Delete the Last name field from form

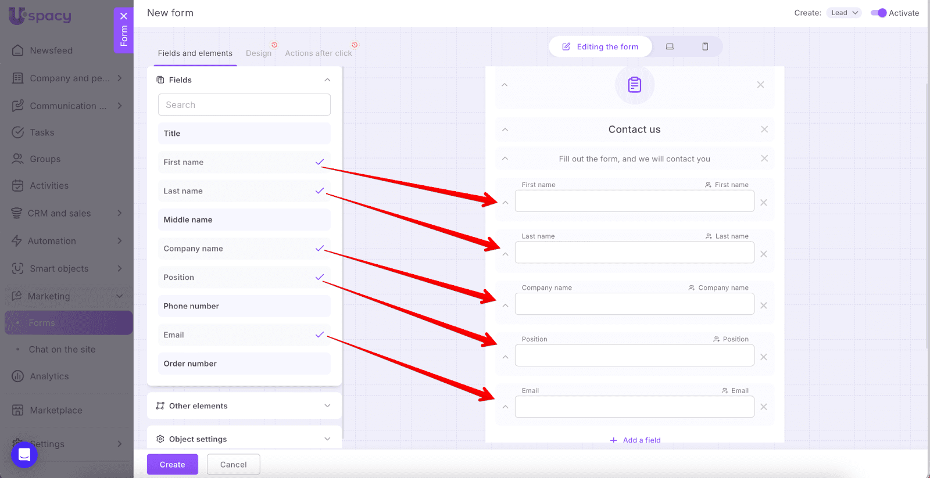pyautogui.click(x=764, y=254)
